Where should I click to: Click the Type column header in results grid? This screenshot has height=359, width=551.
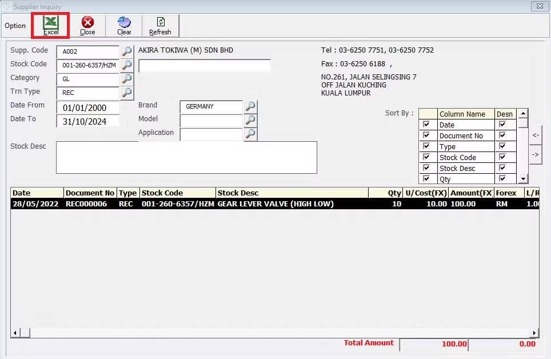tap(128, 193)
